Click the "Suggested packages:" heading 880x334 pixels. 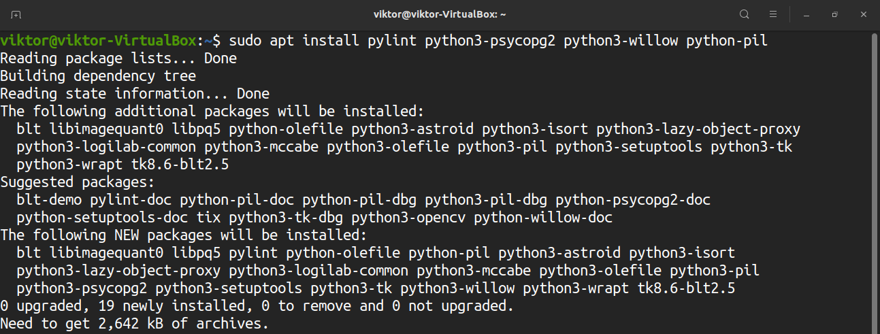78,182
